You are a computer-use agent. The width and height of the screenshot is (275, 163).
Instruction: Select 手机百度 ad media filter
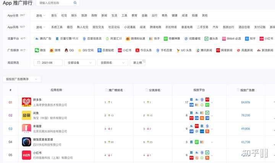[x=164, y=50]
